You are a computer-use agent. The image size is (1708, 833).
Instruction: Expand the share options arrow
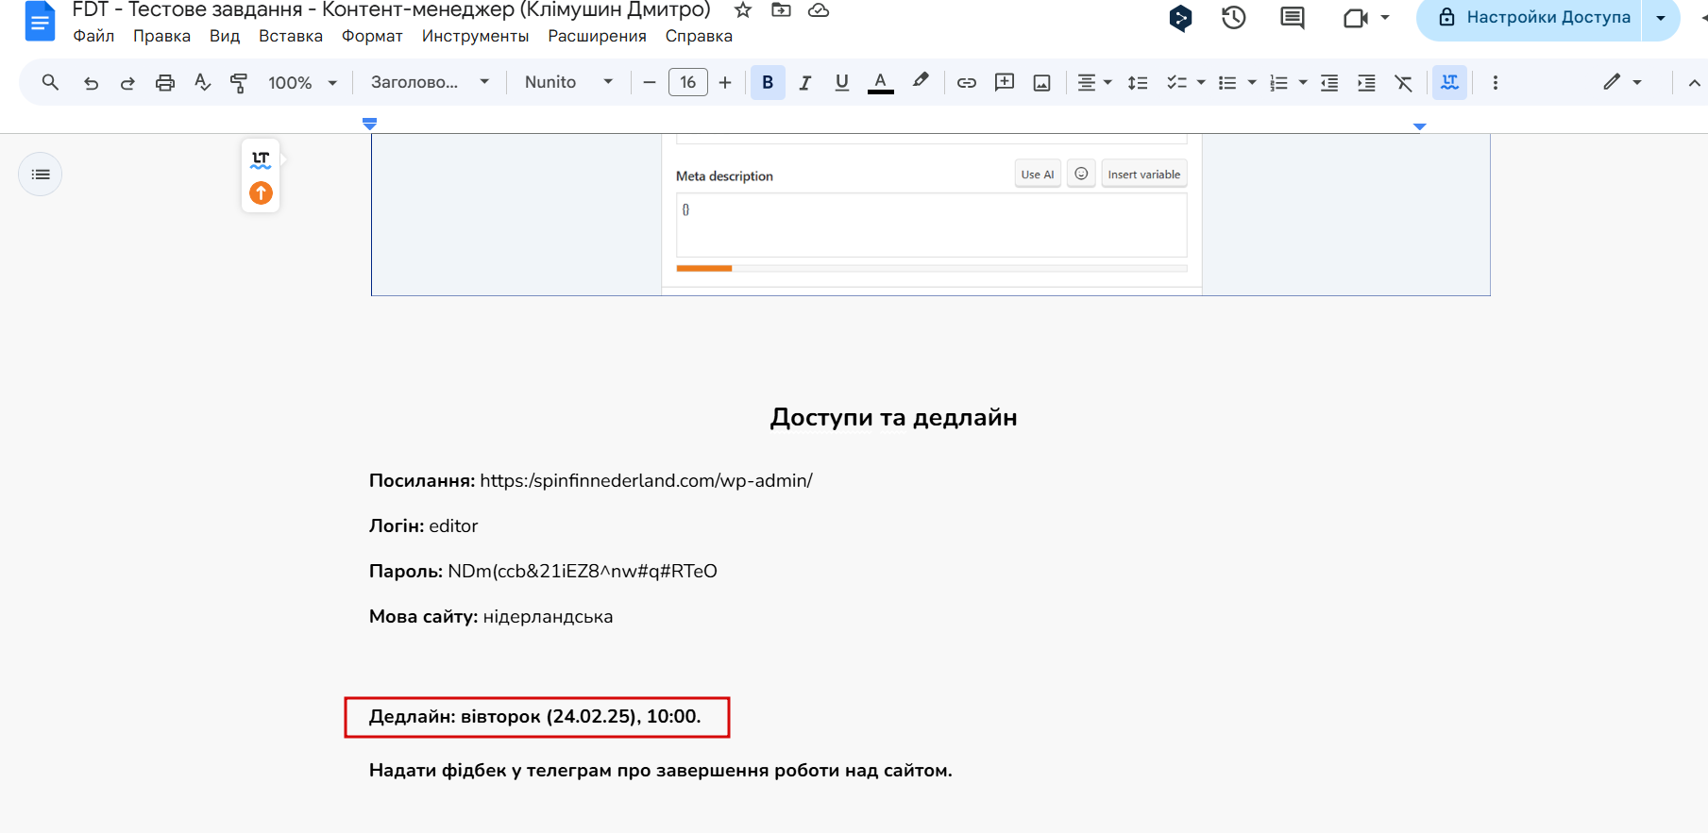(x=1661, y=18)
